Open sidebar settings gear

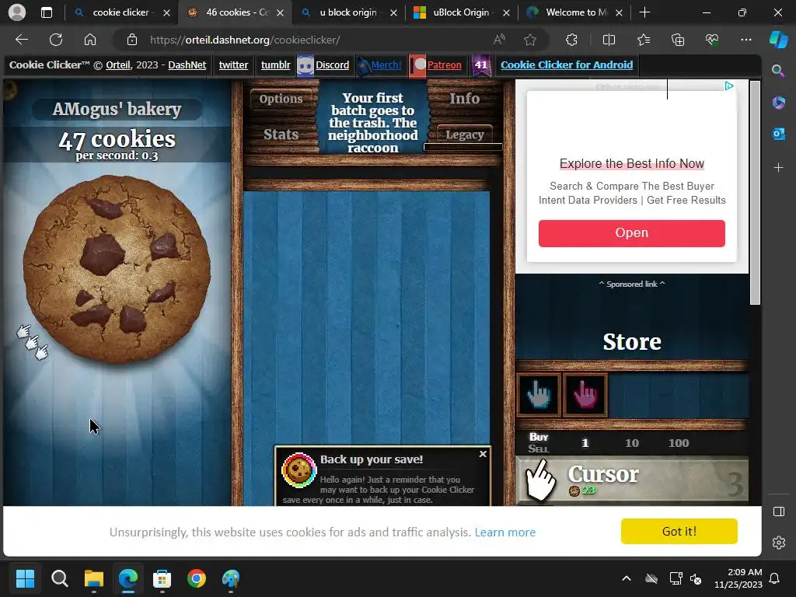click(x=778, y=543)
